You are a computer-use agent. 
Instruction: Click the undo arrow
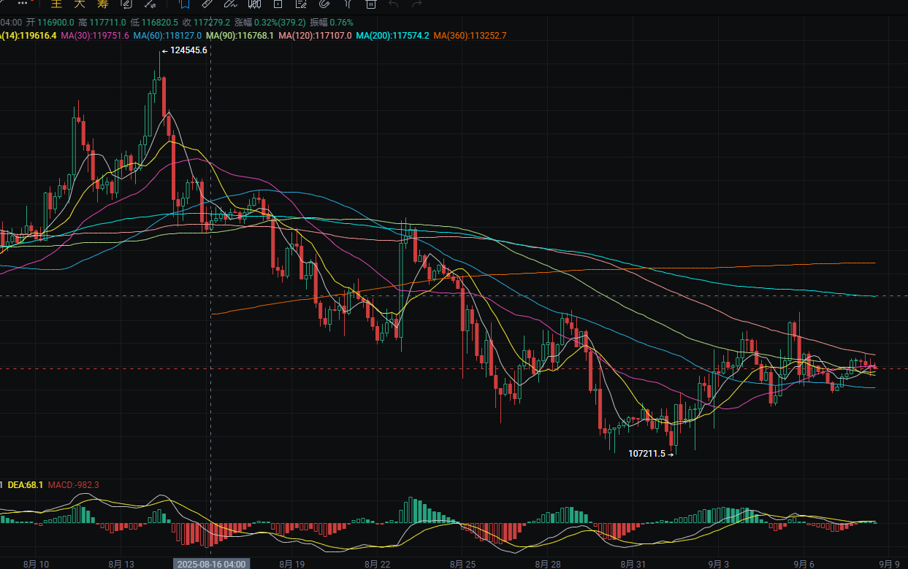click(394, 4)
